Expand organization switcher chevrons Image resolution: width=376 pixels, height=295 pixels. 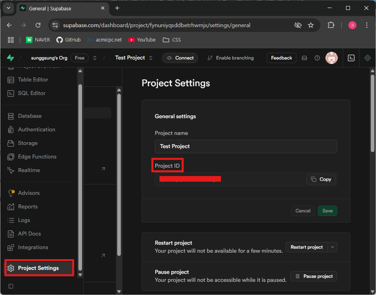click(95, 58)
